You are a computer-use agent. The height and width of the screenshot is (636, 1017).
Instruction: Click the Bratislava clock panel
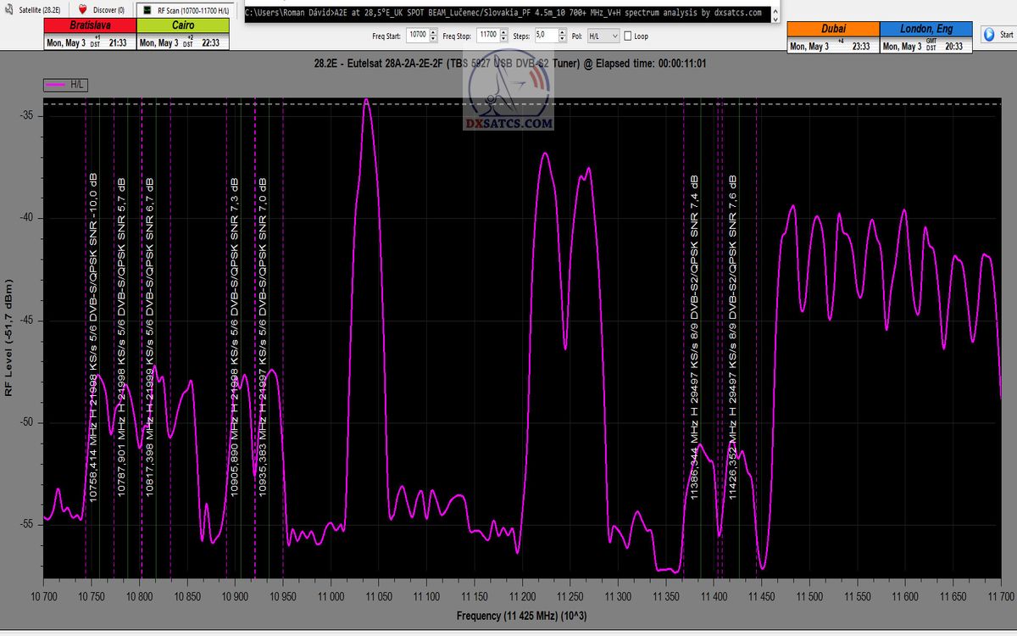[x=89, y=34]
